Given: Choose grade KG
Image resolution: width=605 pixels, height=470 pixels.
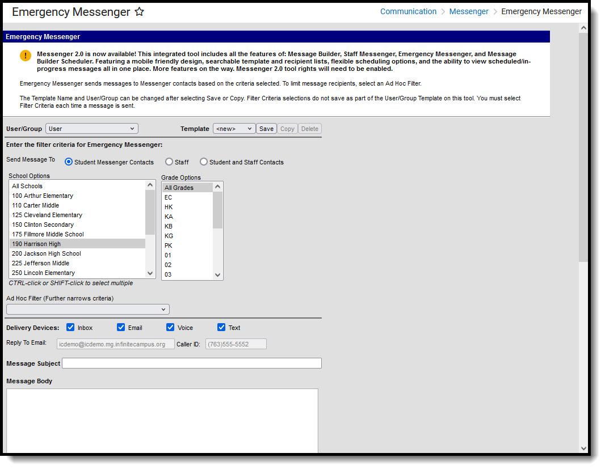Looking at the screenshot, I should (x=187, y=236).
